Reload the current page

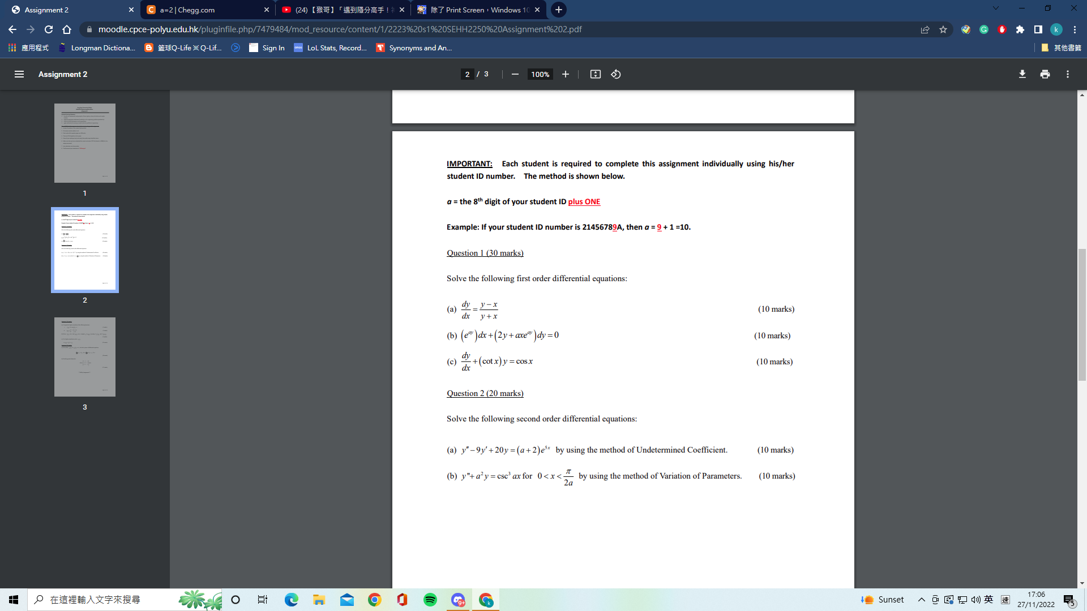[48, 29]
